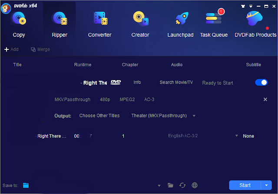This screenshot has width=278, height=194.
Task: Click the Merge button
Action: (x=40, y=49)
